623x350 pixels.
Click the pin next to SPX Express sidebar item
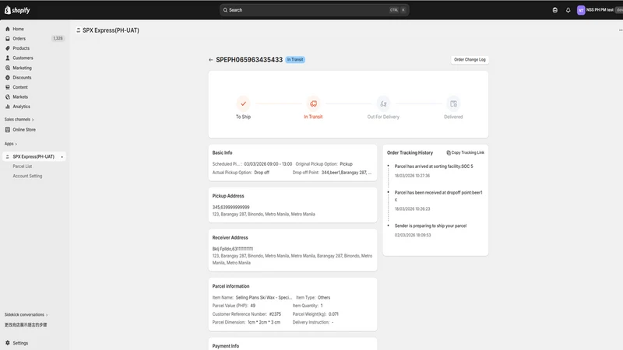click(x=62, y=157)
